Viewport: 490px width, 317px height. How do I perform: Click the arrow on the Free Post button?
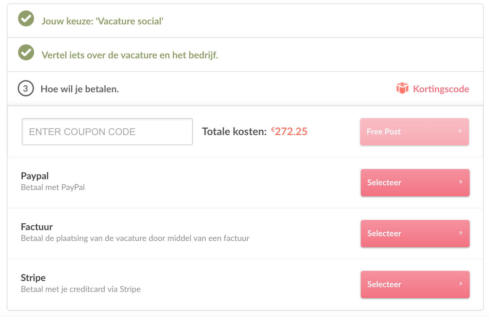click(x=460, y=131)
